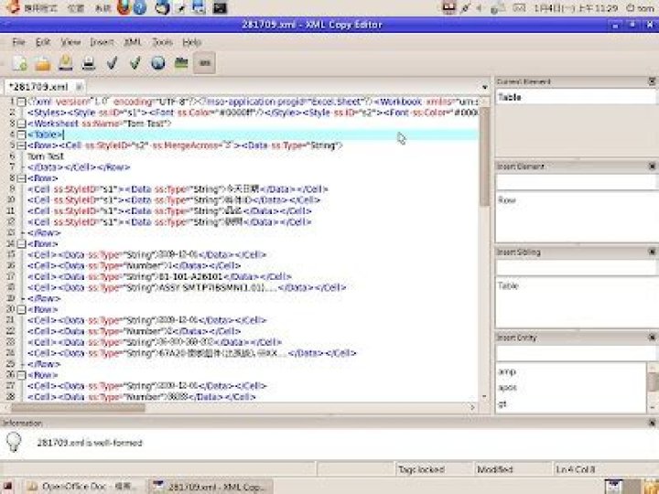Collapse the Row fold on line 14
Viewport: 659px width, 494px height.
[21, 243]
